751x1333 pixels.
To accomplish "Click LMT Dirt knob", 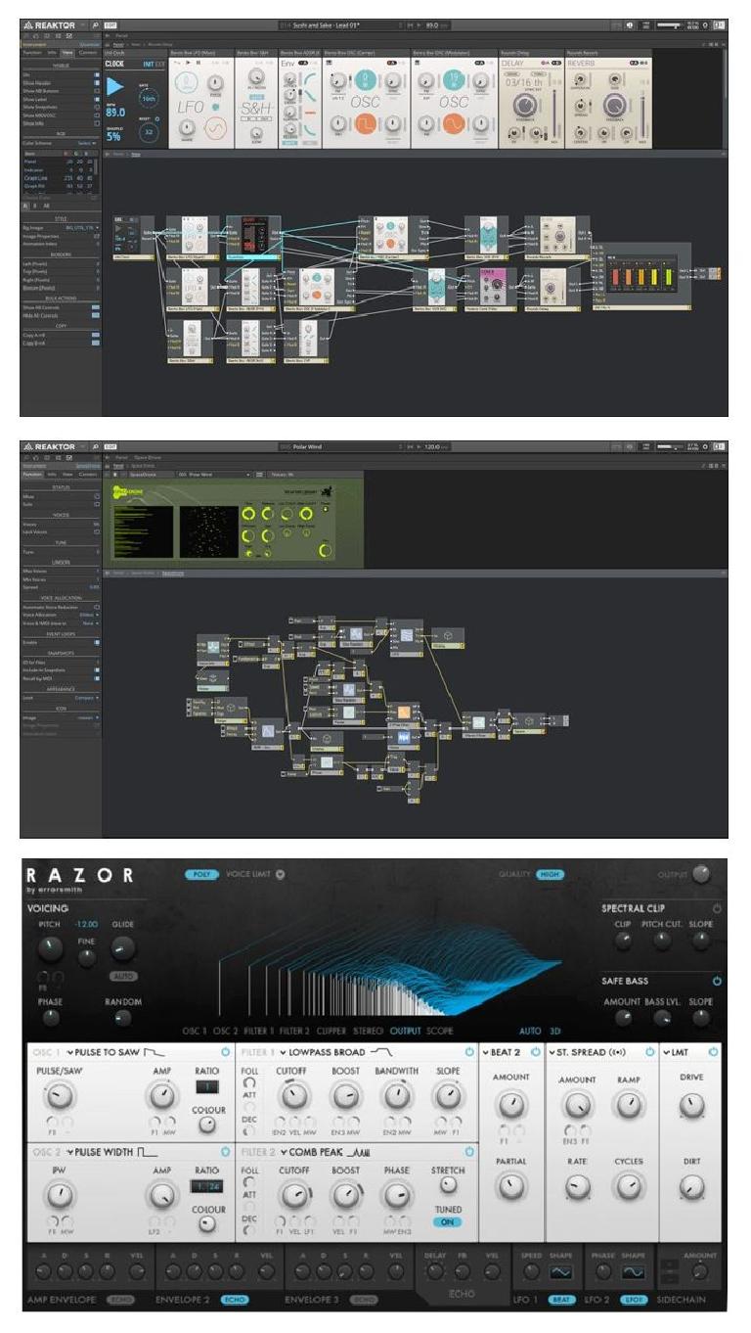I will pos(691,1188).
